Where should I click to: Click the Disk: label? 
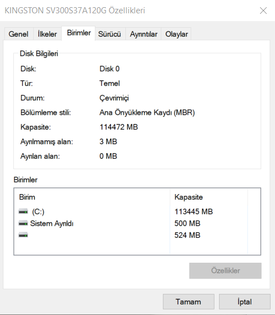[x=28, y=69]
